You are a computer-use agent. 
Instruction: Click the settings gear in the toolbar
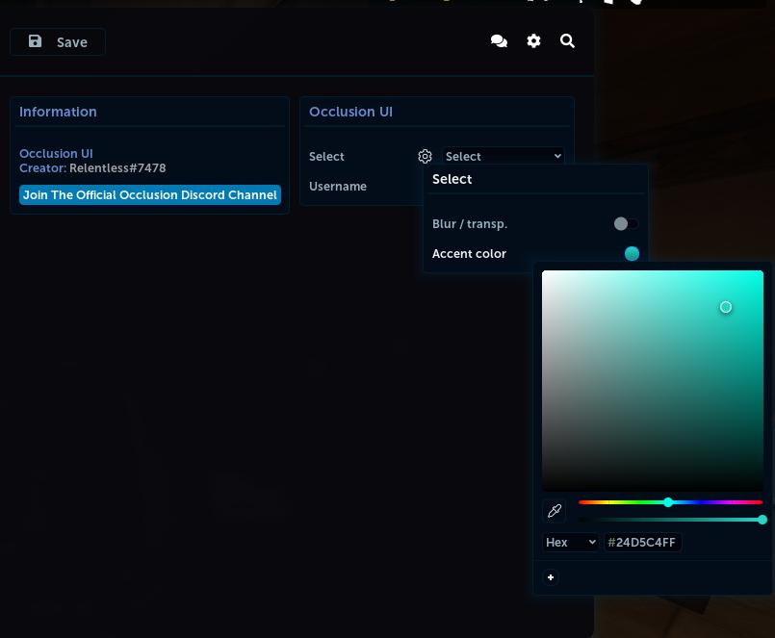point(533,41)
